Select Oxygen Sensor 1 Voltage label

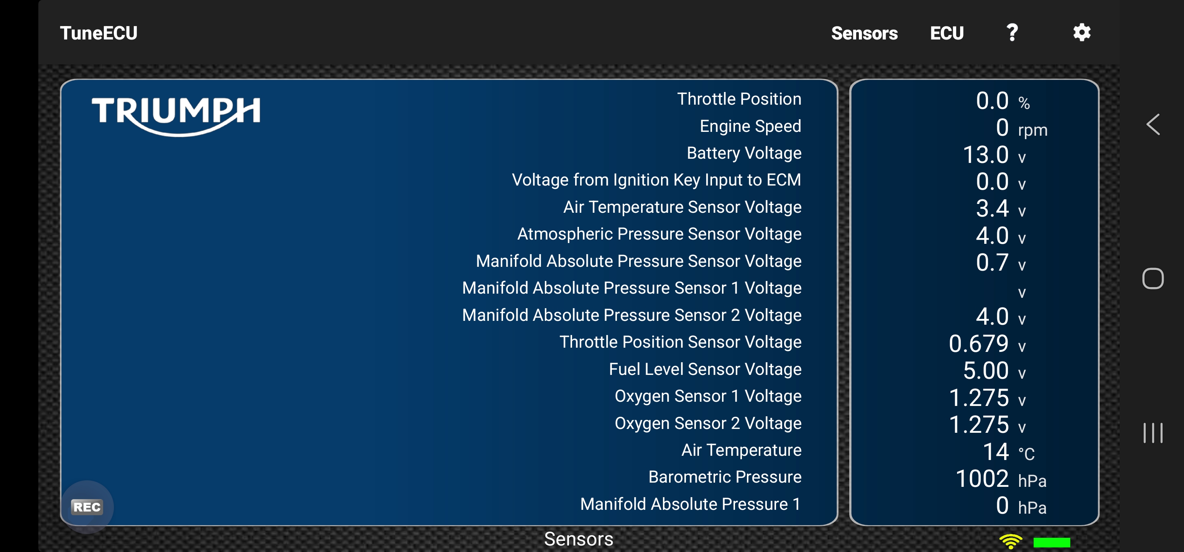coord(708,396)
